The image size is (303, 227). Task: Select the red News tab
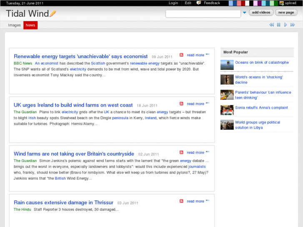tap(30, 25)
